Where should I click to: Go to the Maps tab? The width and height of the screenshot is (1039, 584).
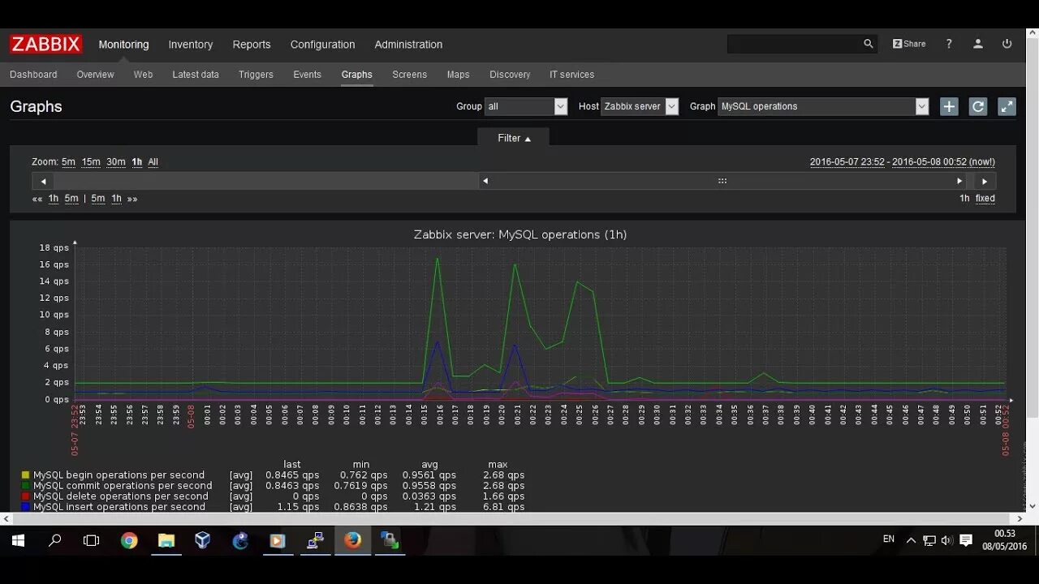pyautogui.click(x=458, y=75)
